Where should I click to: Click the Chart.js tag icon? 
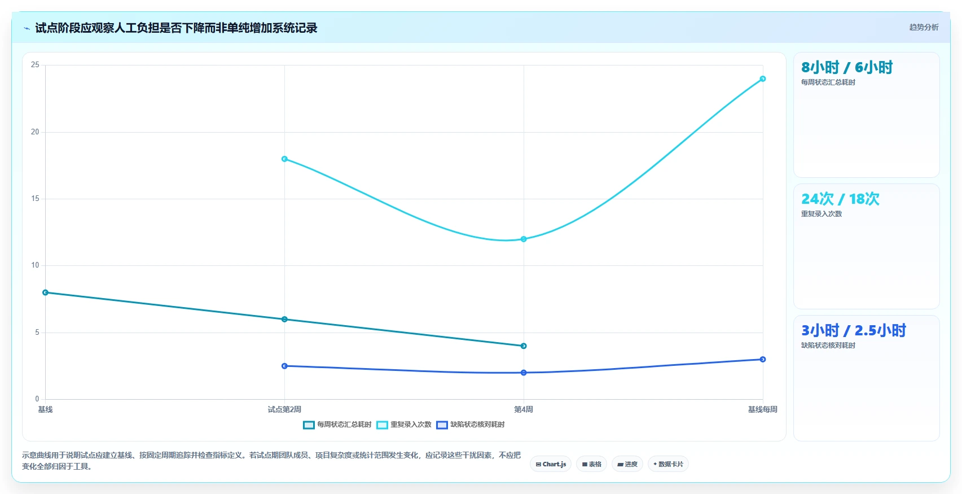tap(538, 464)
